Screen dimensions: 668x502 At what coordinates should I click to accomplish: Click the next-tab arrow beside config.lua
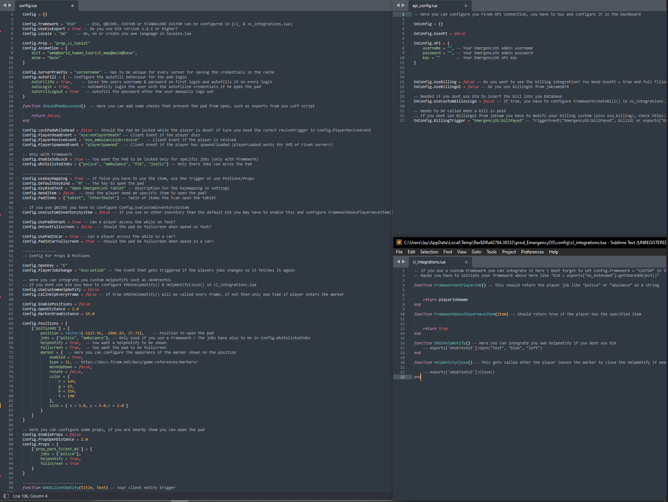[10, 6]
